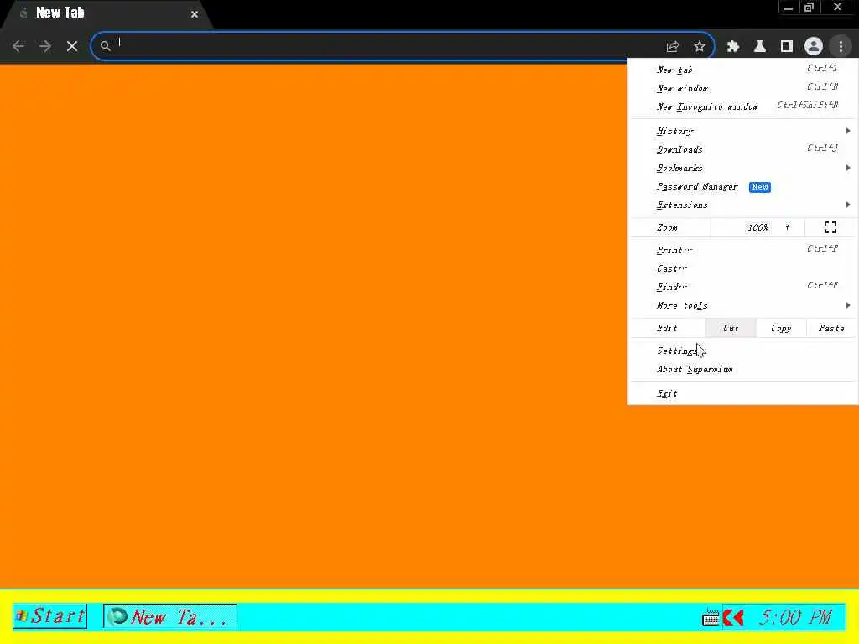
Task: Choose New tab from the menu
Action: point(743,70)
